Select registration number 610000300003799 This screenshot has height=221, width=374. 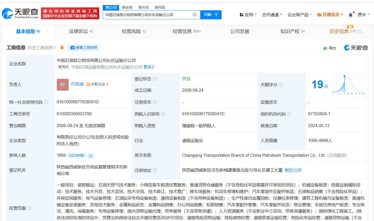click(x=74, y=114)
